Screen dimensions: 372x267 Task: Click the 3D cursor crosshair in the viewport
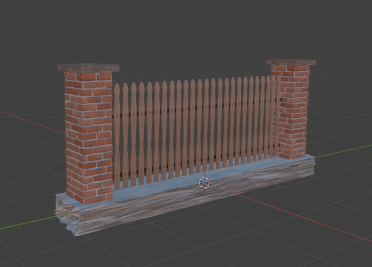pyautogui.click(x=204, y=183)
